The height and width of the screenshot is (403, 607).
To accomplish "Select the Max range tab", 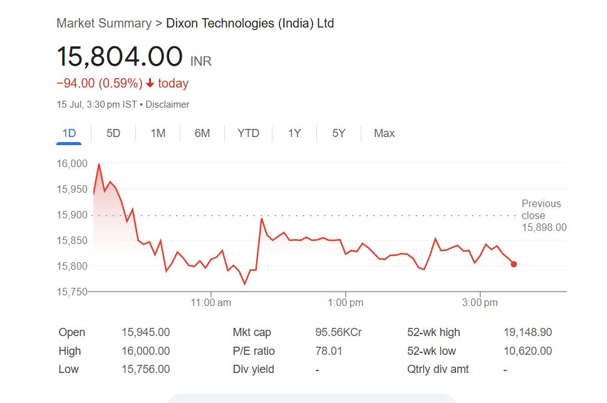I will [384, 133].
